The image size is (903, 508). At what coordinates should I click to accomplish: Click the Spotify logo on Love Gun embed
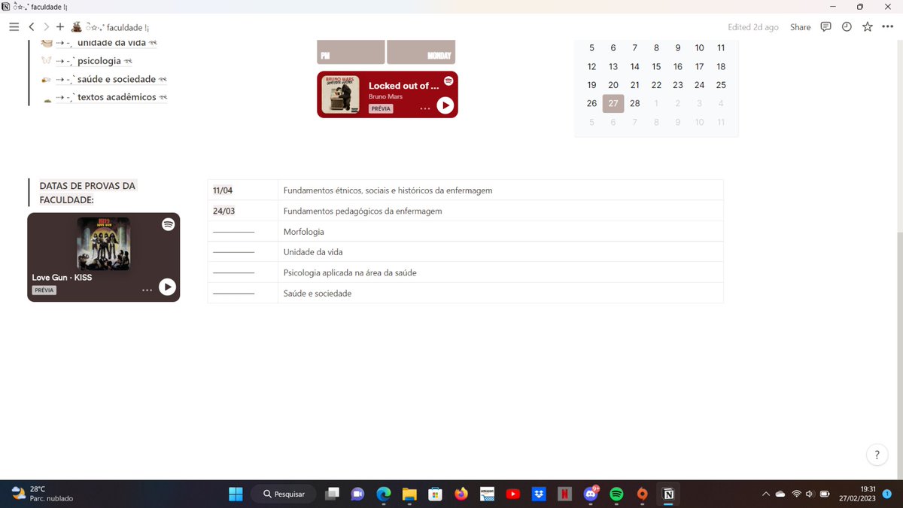pyautogui.click(x=169, y=224)
